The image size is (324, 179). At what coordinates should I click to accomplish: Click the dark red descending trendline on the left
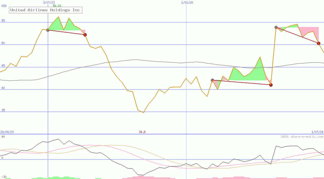coord(66,33)
